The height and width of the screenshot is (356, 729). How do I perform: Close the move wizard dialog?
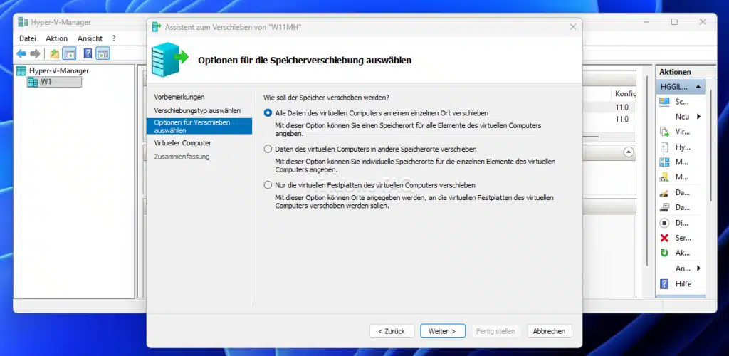click(x=573, y=27)
